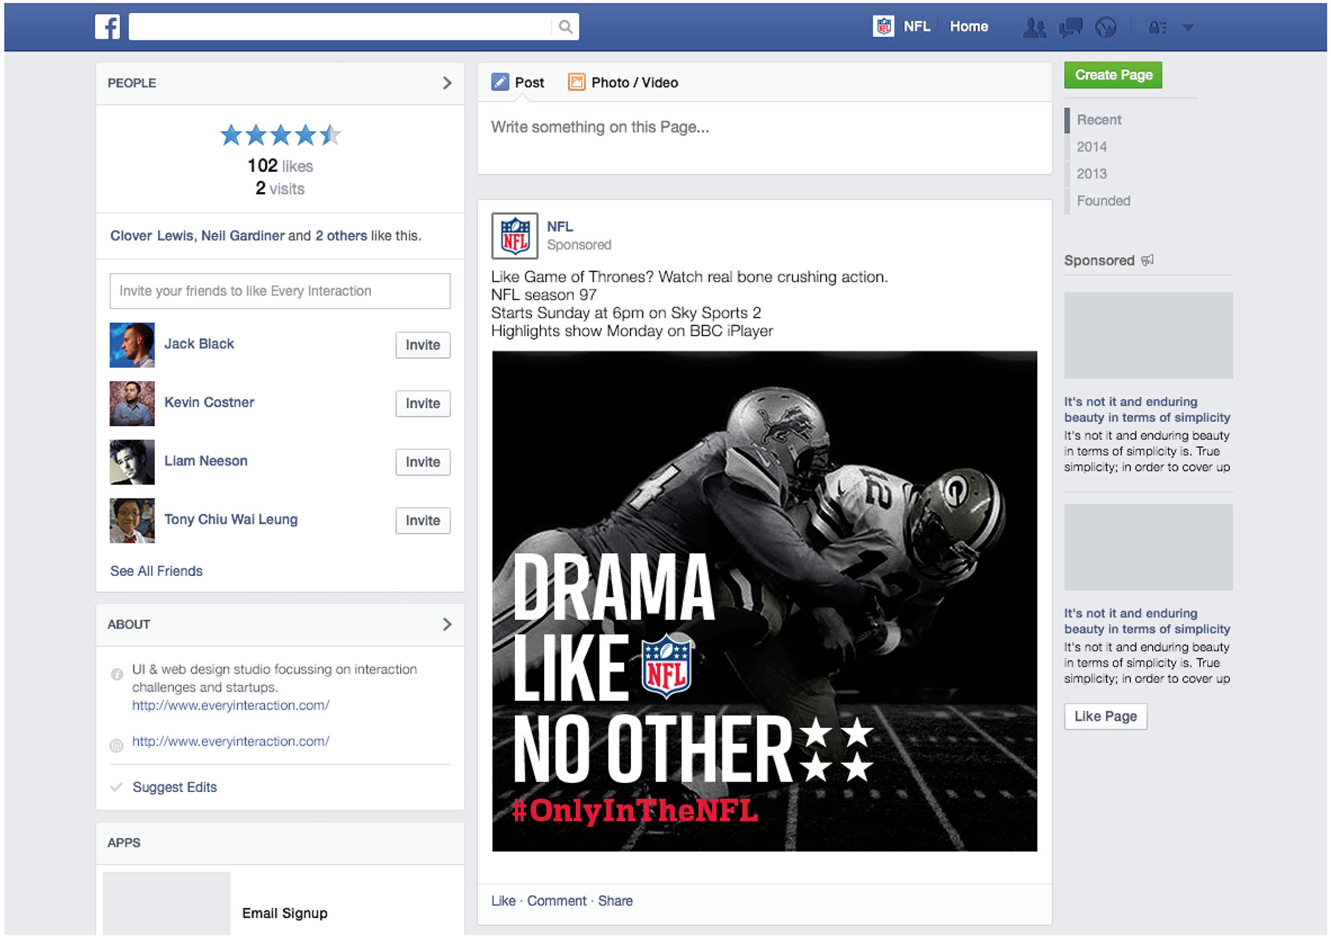Image resolution: width=1331 pixels, height=939 pixels.
Task: Open Tony Chiu Wai Leung's profile photo
Action: click(132, 520)
